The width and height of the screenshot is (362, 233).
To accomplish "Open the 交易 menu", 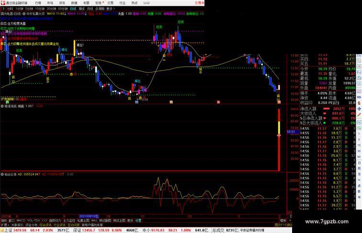I will pyautogui.click(x=110, y=3).
